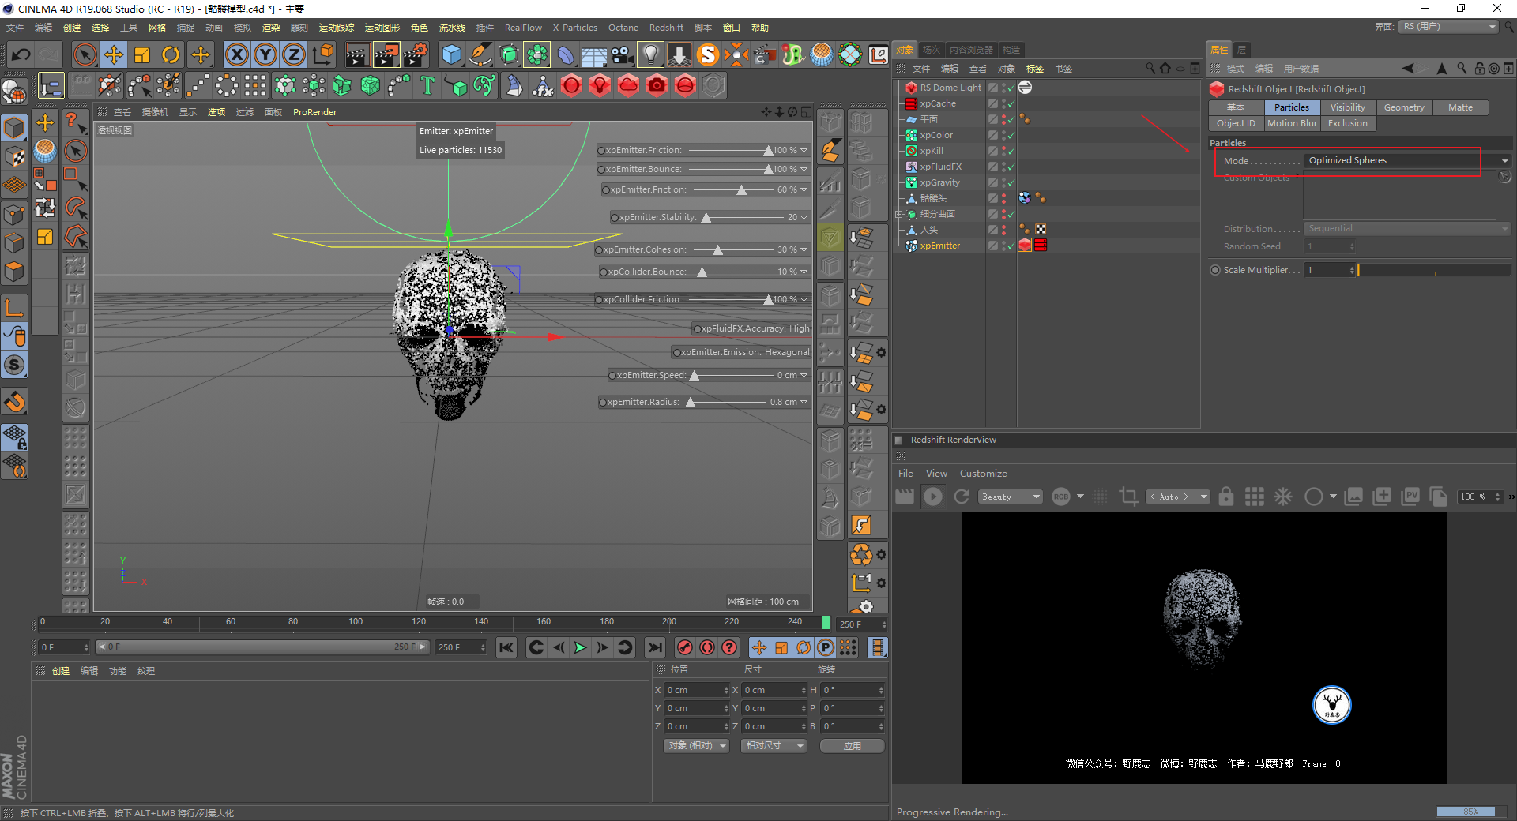Disable xpKill with its green checkmark
Screen dimensions: 1517x821
[x=1011, y=151]
